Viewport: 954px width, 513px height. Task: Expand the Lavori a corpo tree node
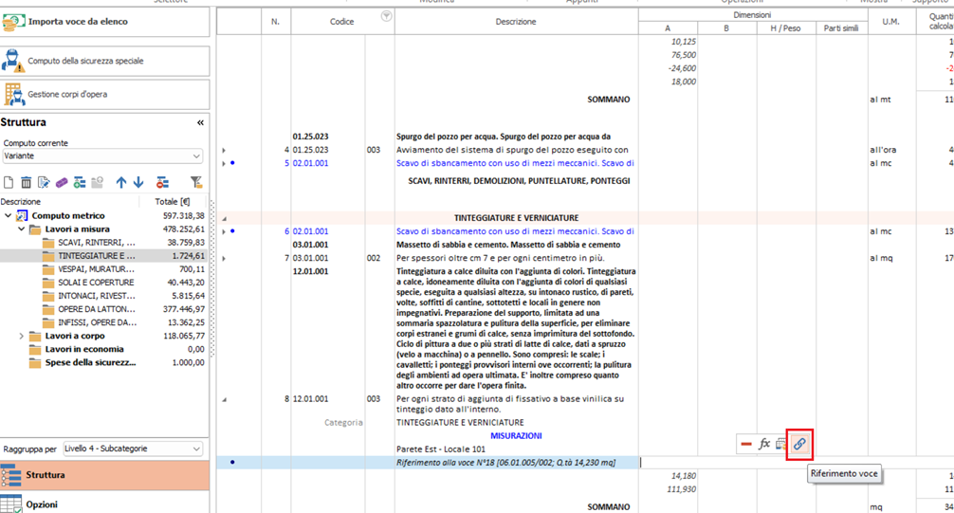click(21, 336)
